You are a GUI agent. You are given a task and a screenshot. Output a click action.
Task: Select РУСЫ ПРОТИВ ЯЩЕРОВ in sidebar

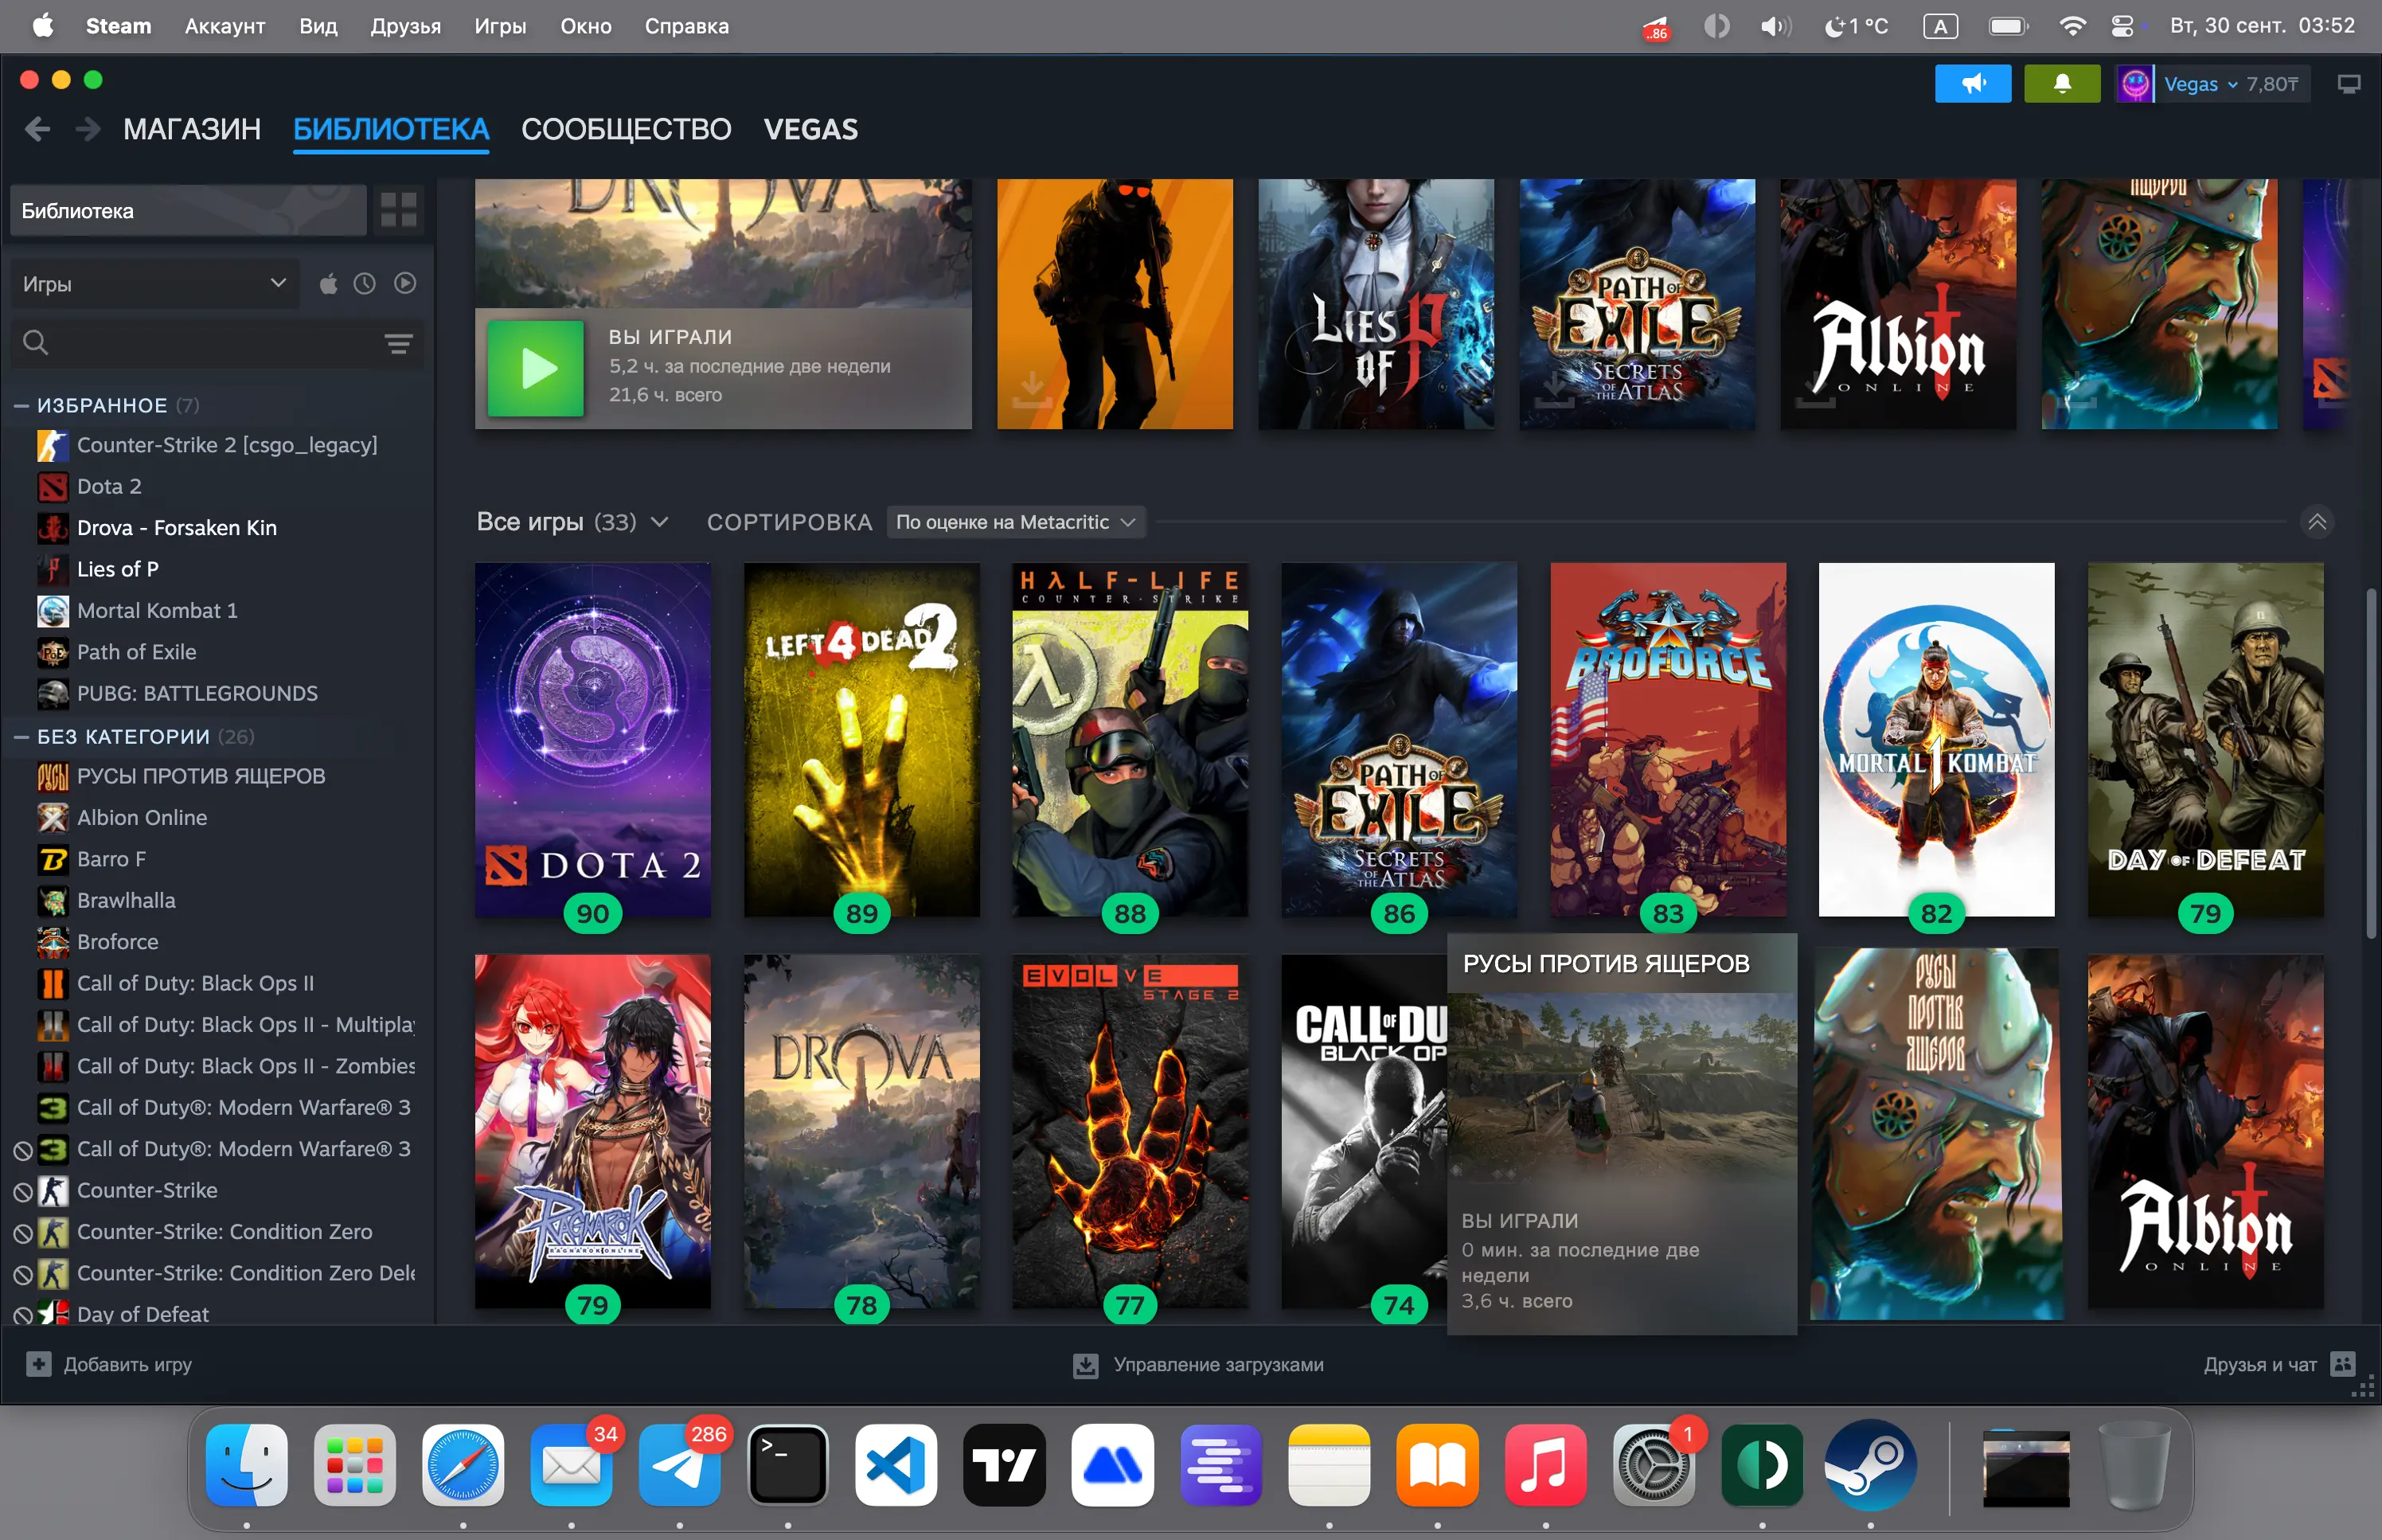point(201,777)
